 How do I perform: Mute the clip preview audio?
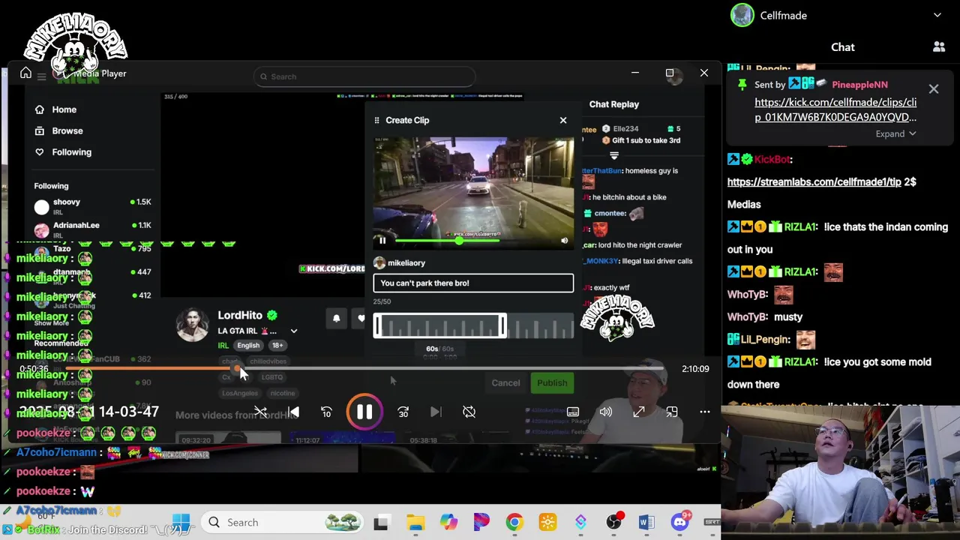coord(565,241)
